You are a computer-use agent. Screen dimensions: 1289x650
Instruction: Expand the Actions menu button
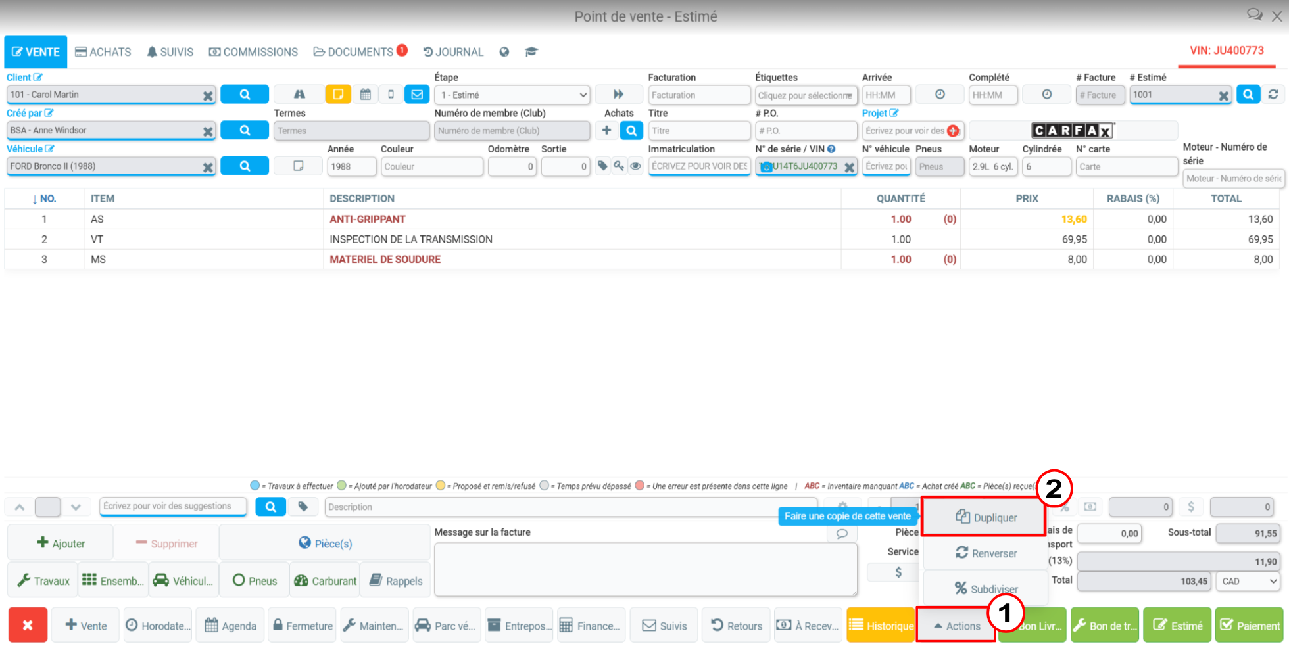coord(956,626)
